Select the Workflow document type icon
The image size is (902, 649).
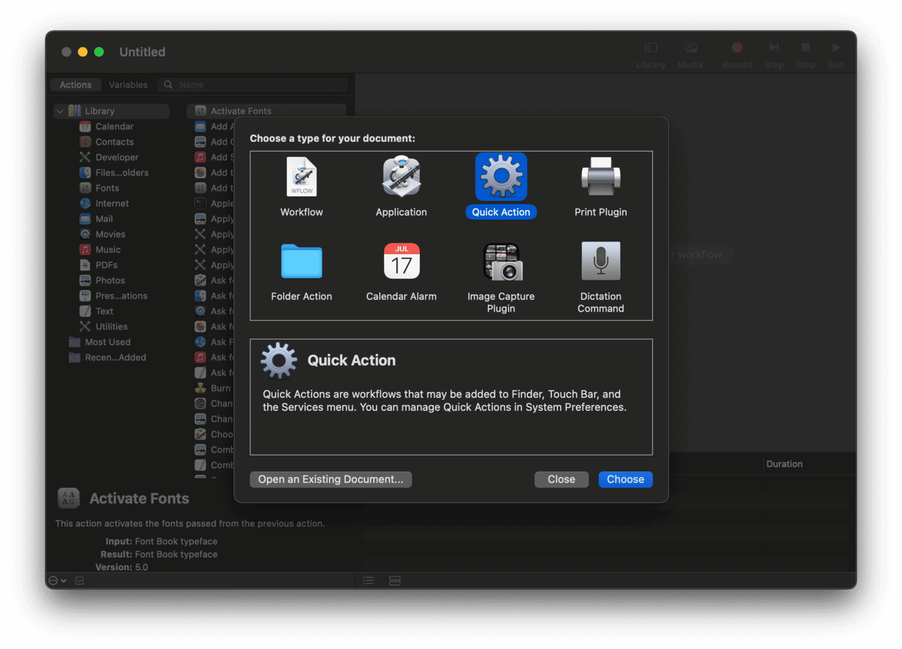point(301,177)
